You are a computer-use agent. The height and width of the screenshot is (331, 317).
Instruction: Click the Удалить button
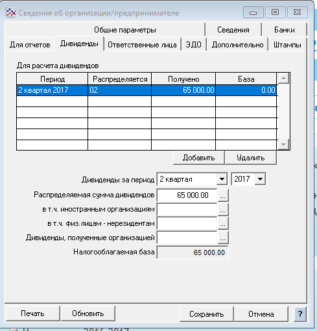coord(251,158)
